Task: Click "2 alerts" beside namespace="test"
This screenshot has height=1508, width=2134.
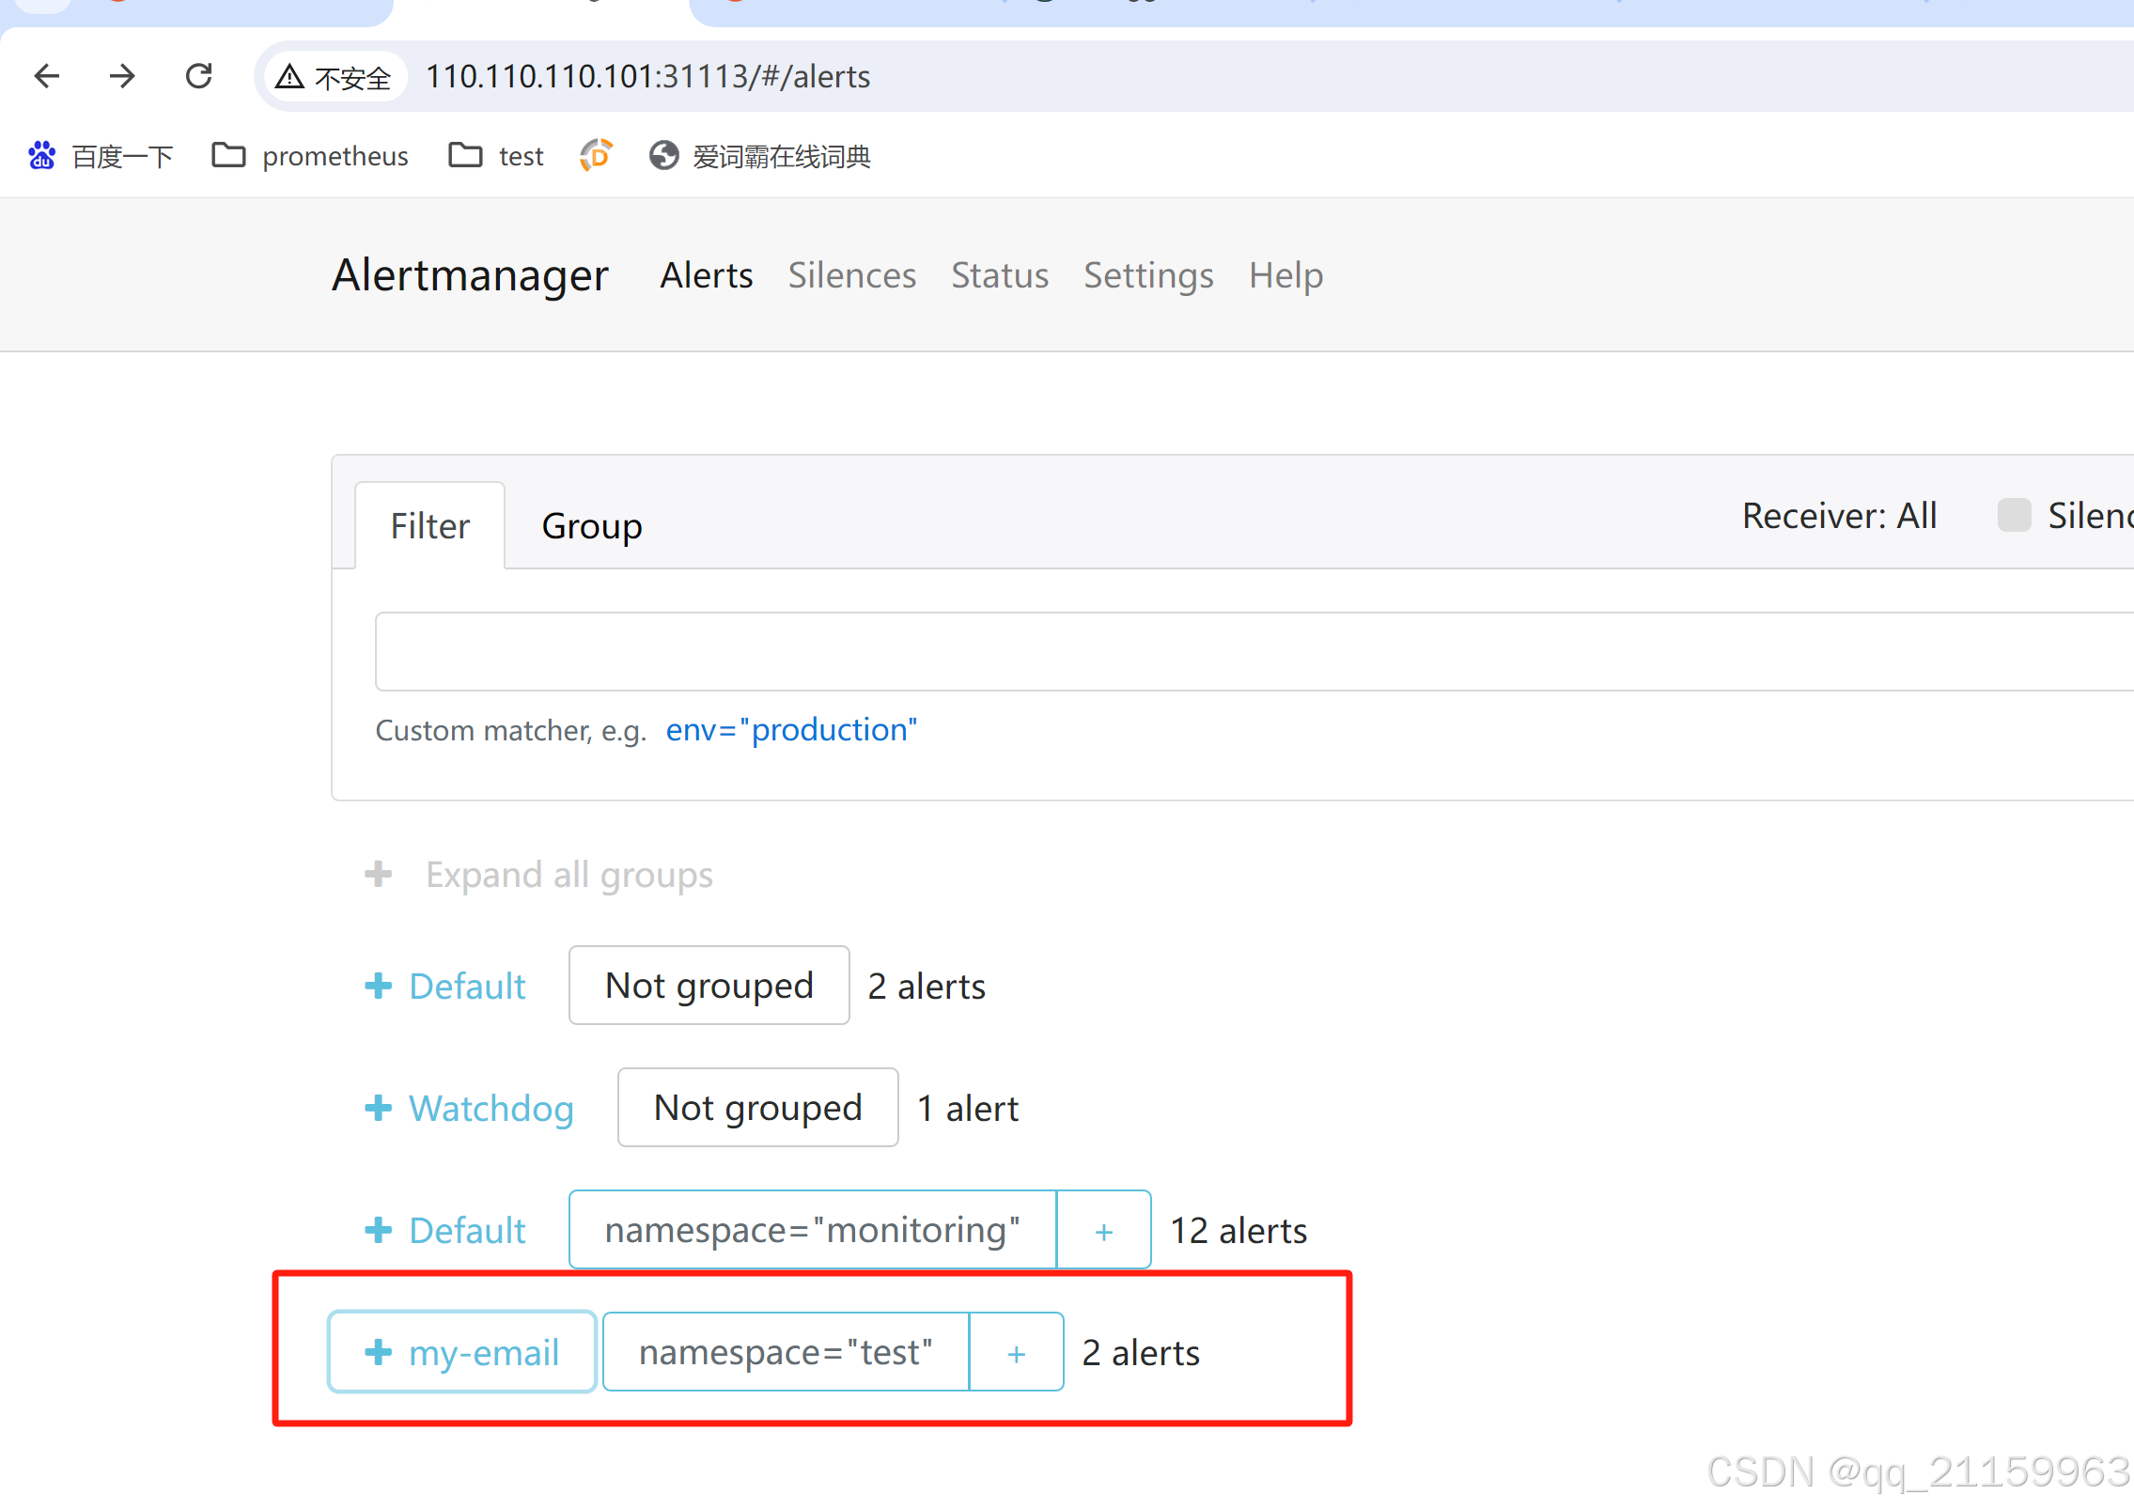Action: tap(1141, 1353)
